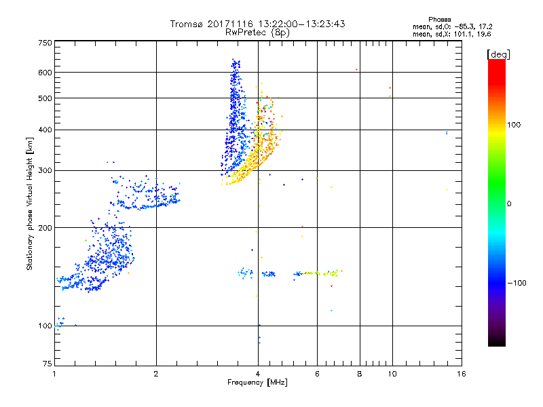Click the x-axis tick label "8"

pos(360,374)
